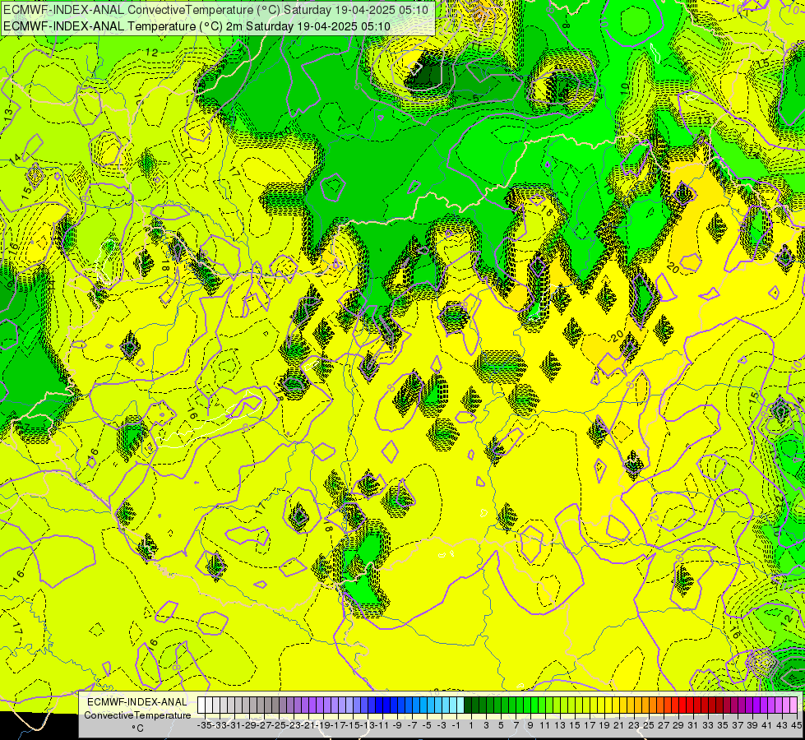
Task: Click the ConvectiveTemperature title line at top
Action: [215, 10]
